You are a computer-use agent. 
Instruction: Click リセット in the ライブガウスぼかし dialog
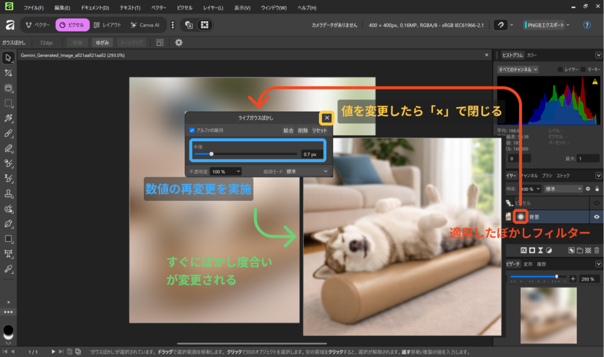(x=320, y=130)
